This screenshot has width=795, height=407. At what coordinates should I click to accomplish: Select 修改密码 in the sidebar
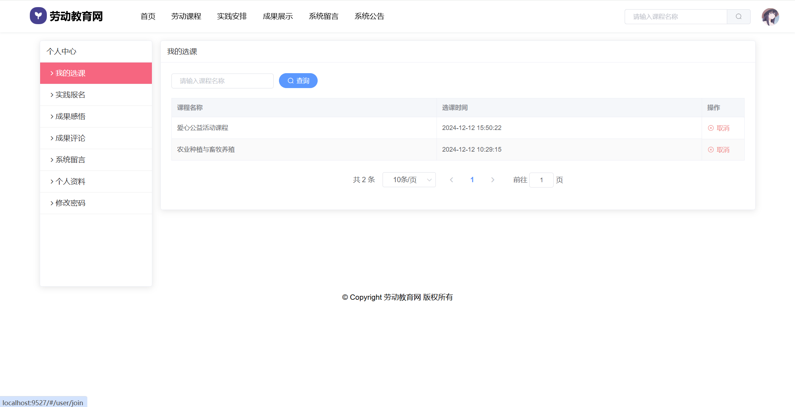pyautogui.click(x=70, y=203)
